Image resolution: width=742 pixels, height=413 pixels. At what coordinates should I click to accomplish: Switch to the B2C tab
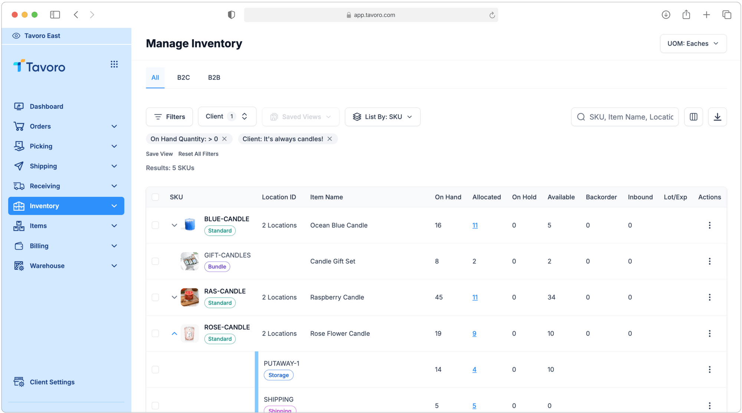pos(183,77)
